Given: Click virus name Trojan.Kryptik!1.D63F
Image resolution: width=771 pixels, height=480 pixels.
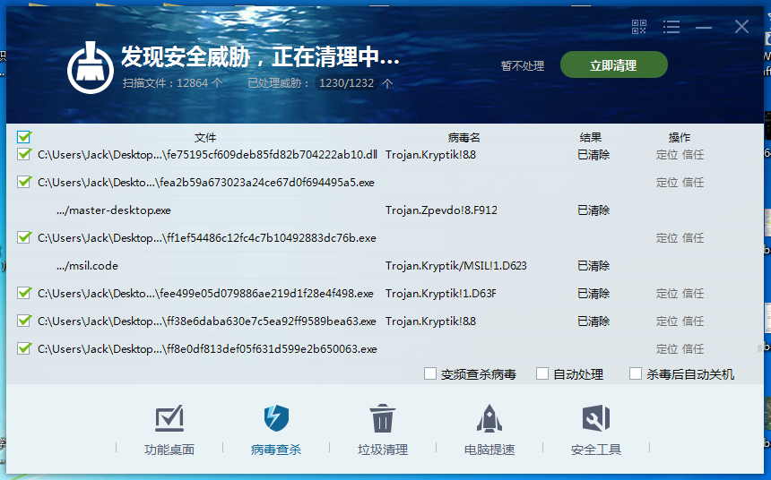Looking at the screenshot, I should click(x=440, y=294).
